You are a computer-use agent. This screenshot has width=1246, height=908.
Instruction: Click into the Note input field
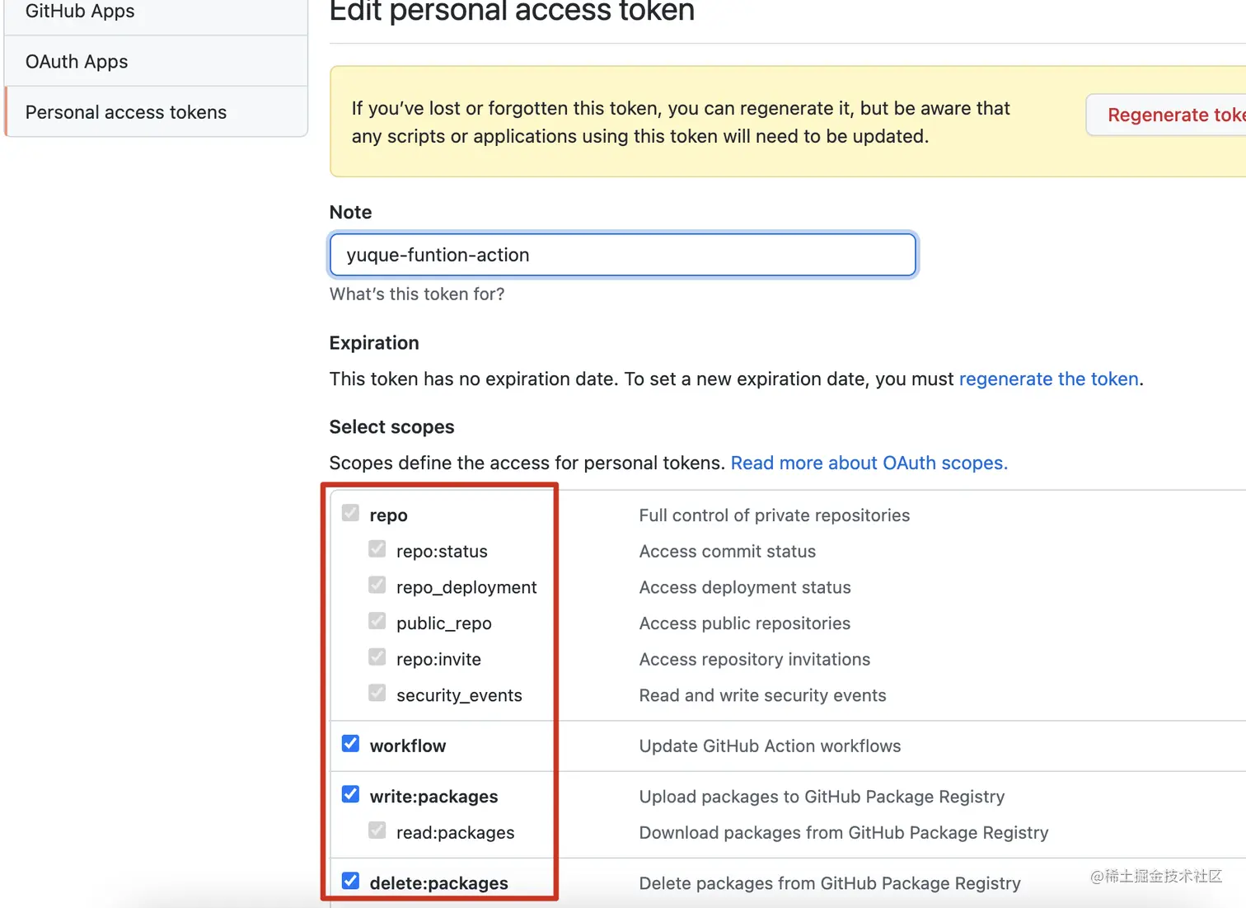coord(623,255)
